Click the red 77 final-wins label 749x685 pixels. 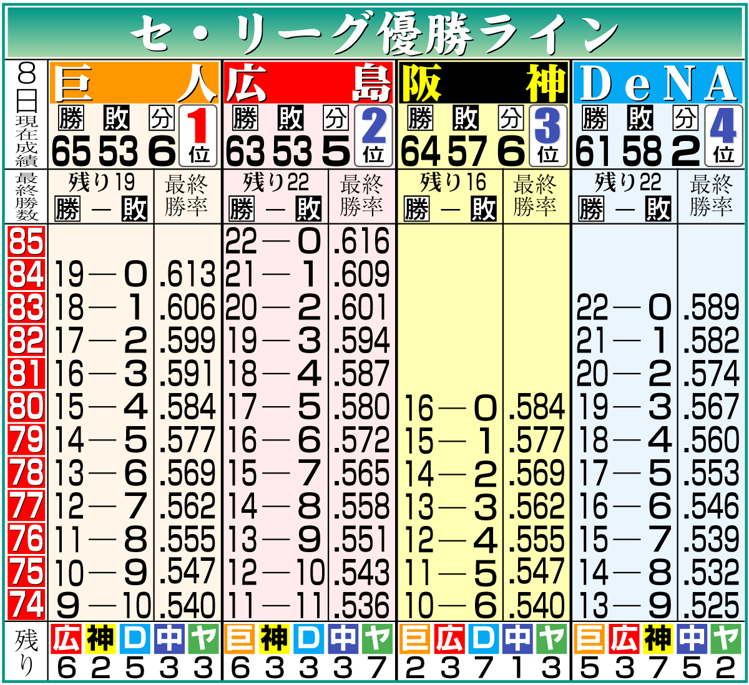(26, 506)
